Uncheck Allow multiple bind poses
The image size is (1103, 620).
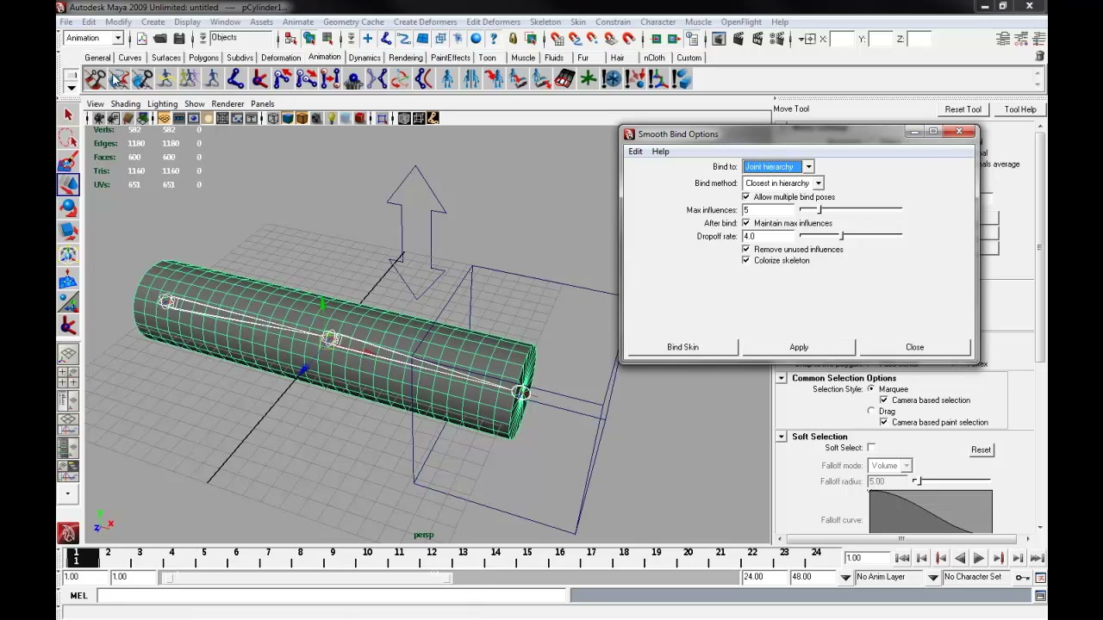click(x=746, y=197)
